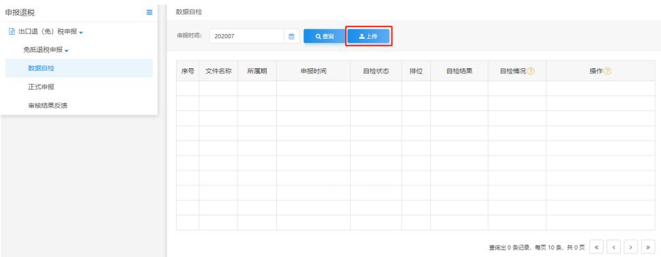Click the 申报时间 input field
The image size is (661, 257).
[247, 36]
